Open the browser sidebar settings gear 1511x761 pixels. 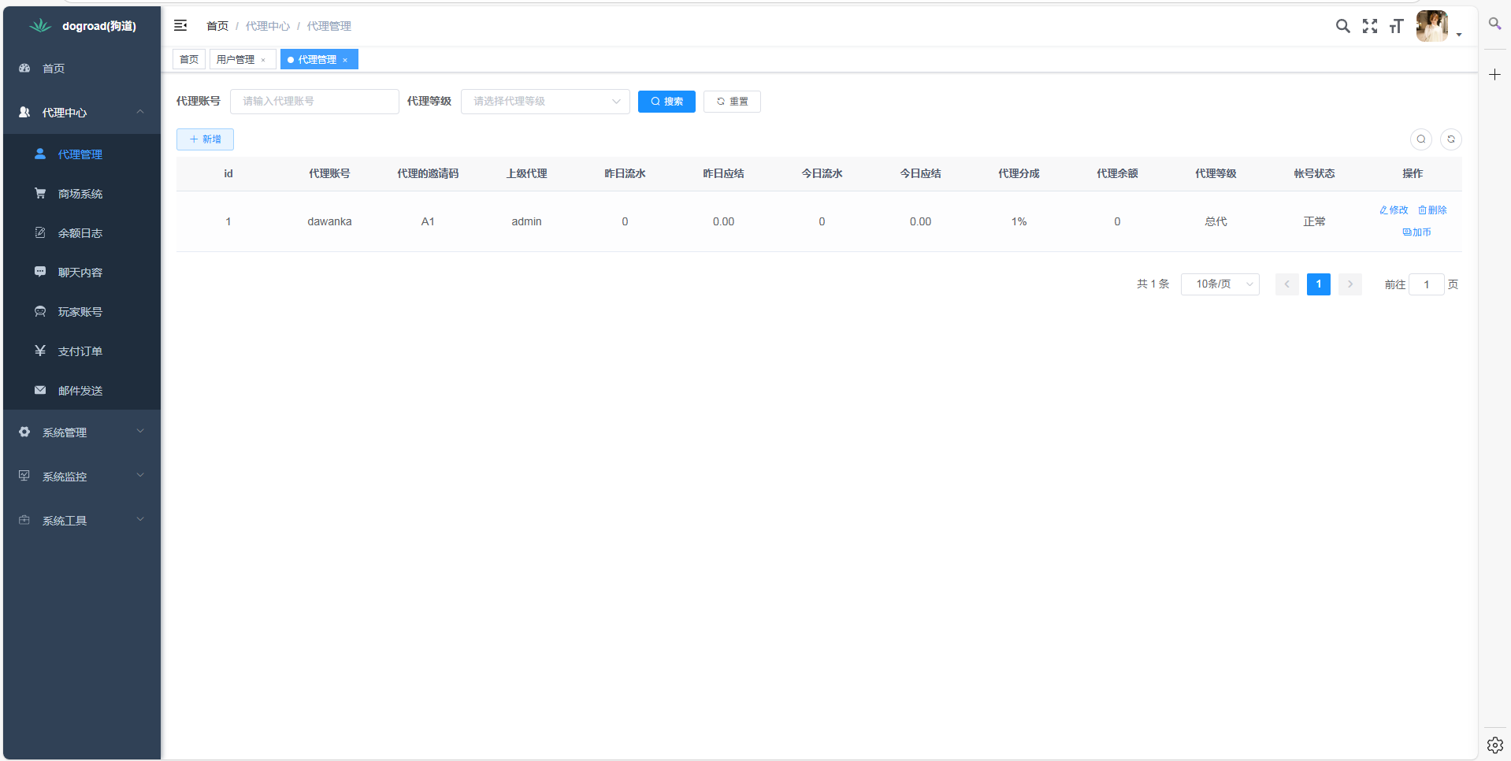coord(1494,744)
